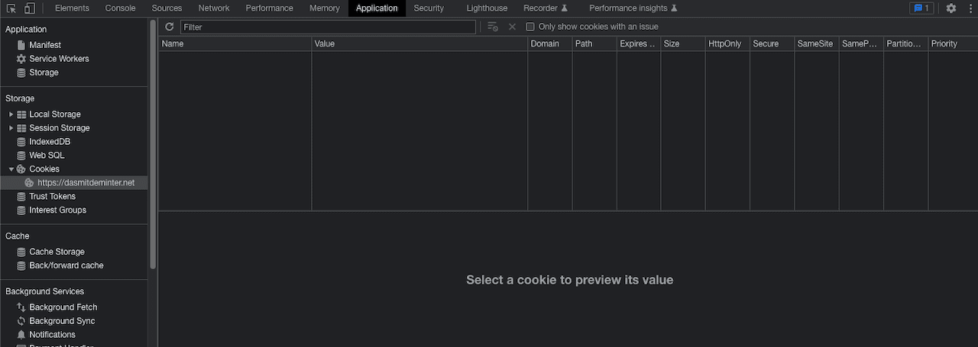
Task: Open Background Fetch in the sidebar
Action: tap(63, 307)
